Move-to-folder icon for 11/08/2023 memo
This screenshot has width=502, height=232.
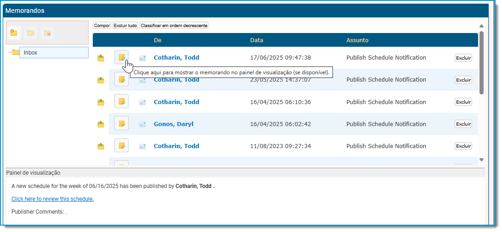(x=101, y=146)
